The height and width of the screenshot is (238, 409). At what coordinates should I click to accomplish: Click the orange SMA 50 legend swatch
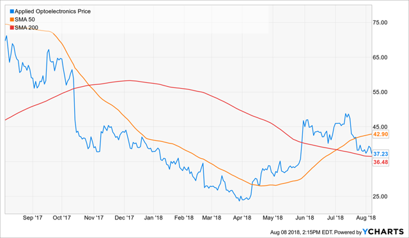point(12,20)
